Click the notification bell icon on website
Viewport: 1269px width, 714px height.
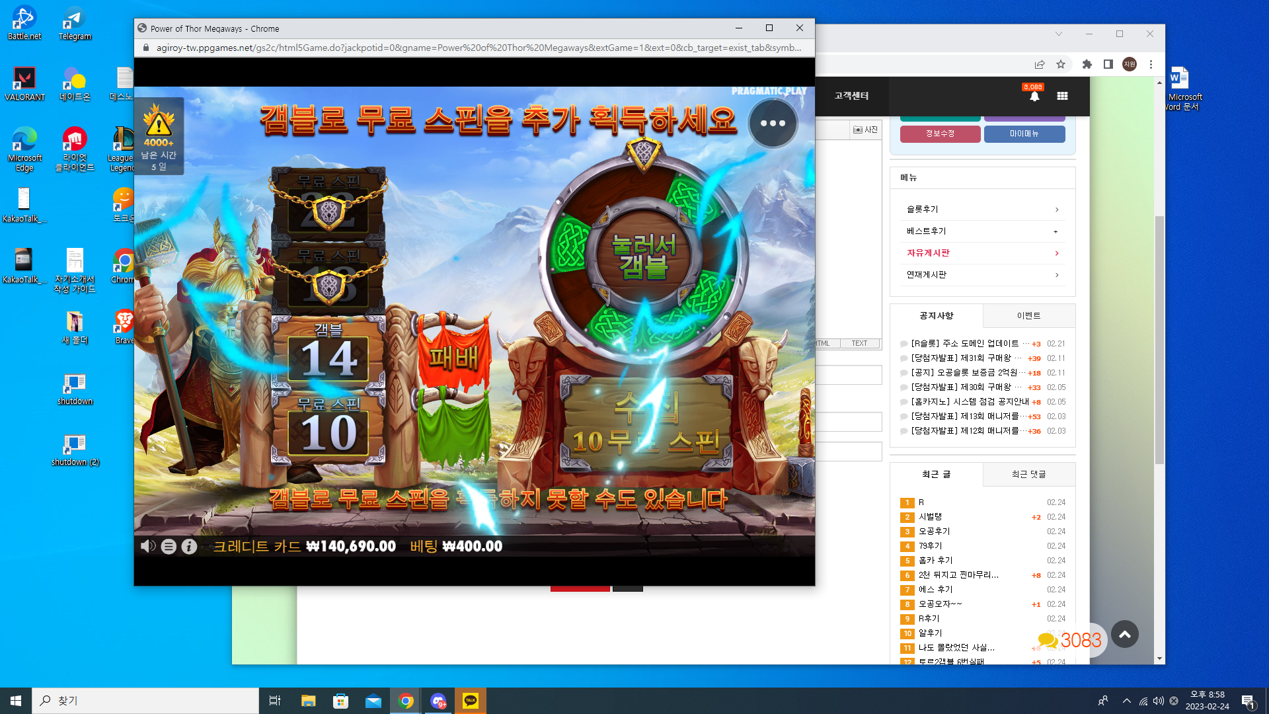tap(1034, 96)
